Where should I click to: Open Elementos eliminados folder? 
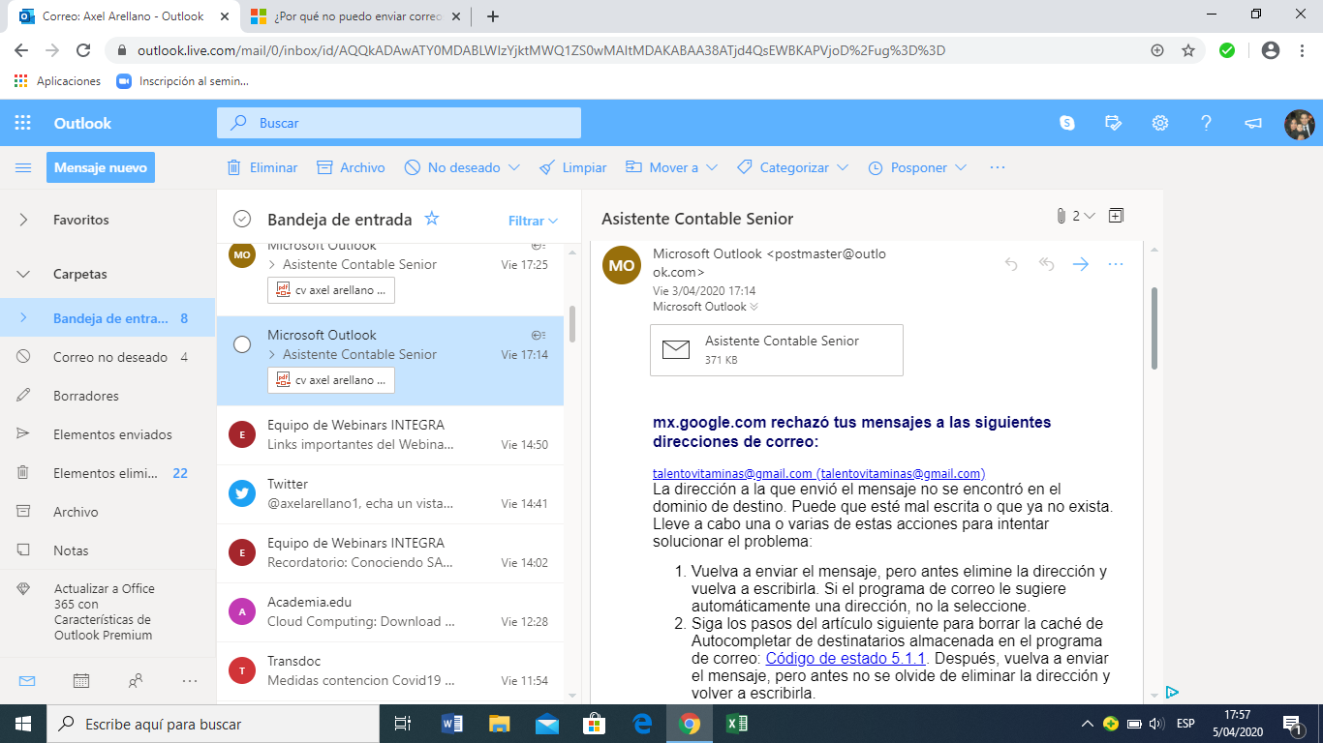108,473
